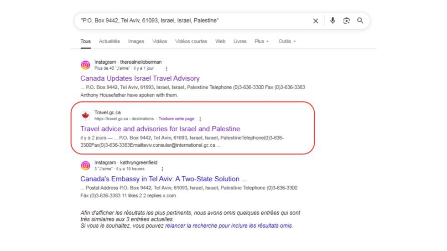
Task: Click the Travel.gc.ca site name
Action: point(108,113)
